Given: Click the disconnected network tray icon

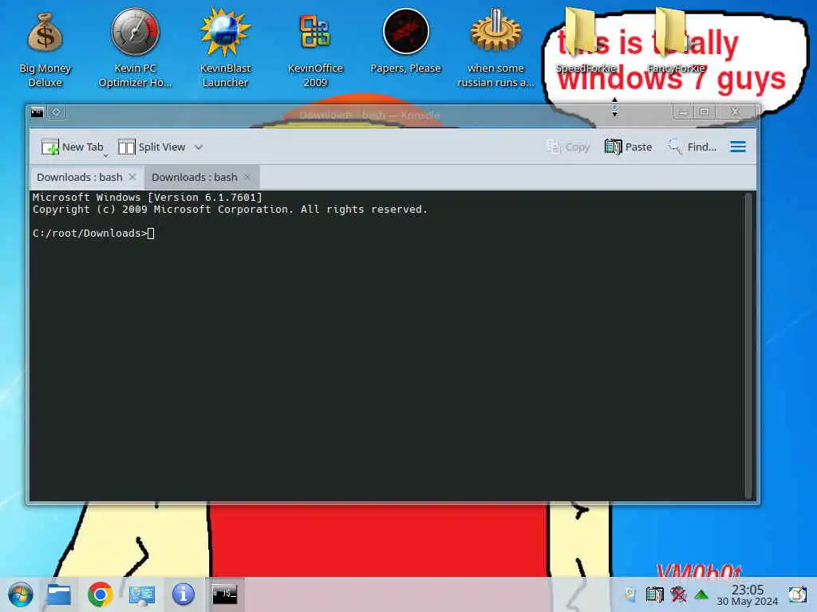Looking at the screenshot, I should [678, 594].
